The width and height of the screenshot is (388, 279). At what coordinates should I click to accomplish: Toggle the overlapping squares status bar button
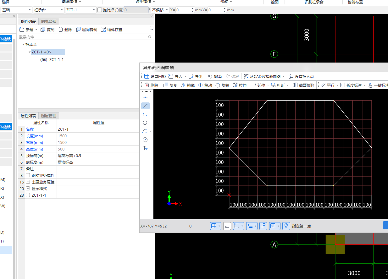263,226
